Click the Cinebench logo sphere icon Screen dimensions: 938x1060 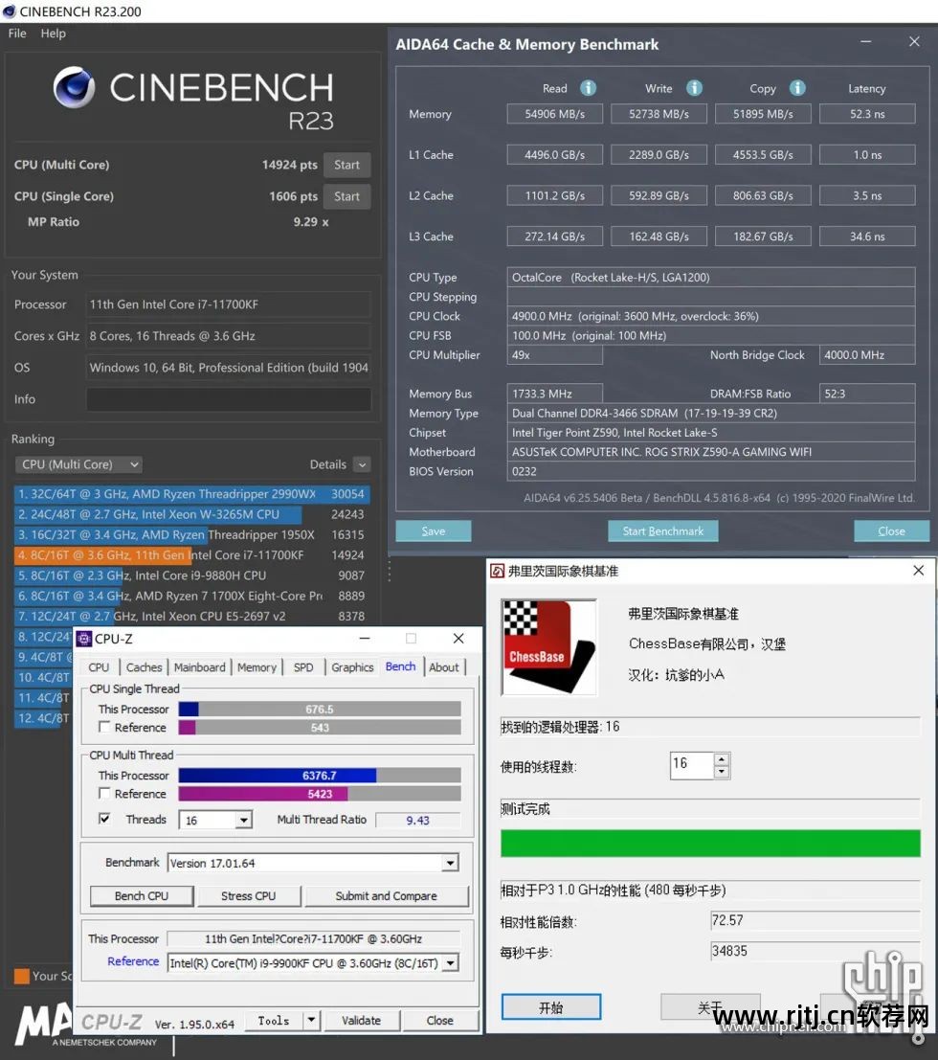click(x=75, y=88)
